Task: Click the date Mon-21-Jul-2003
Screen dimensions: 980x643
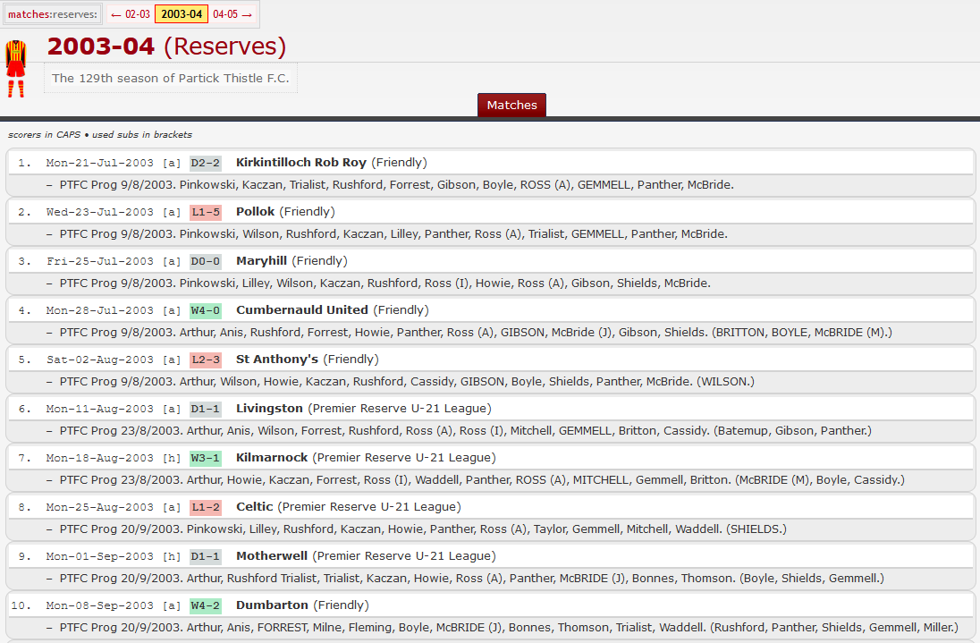Action: 100,163
